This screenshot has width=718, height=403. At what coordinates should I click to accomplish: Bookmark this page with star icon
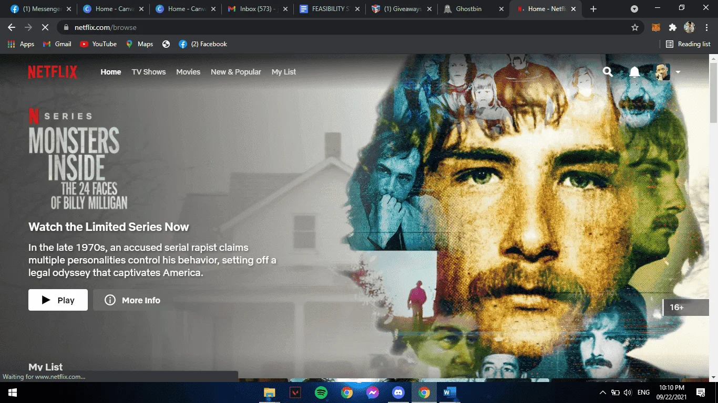(634, 27)
